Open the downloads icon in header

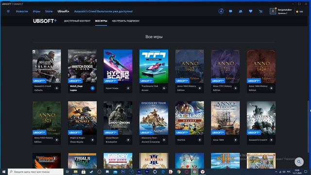[221, 11]
